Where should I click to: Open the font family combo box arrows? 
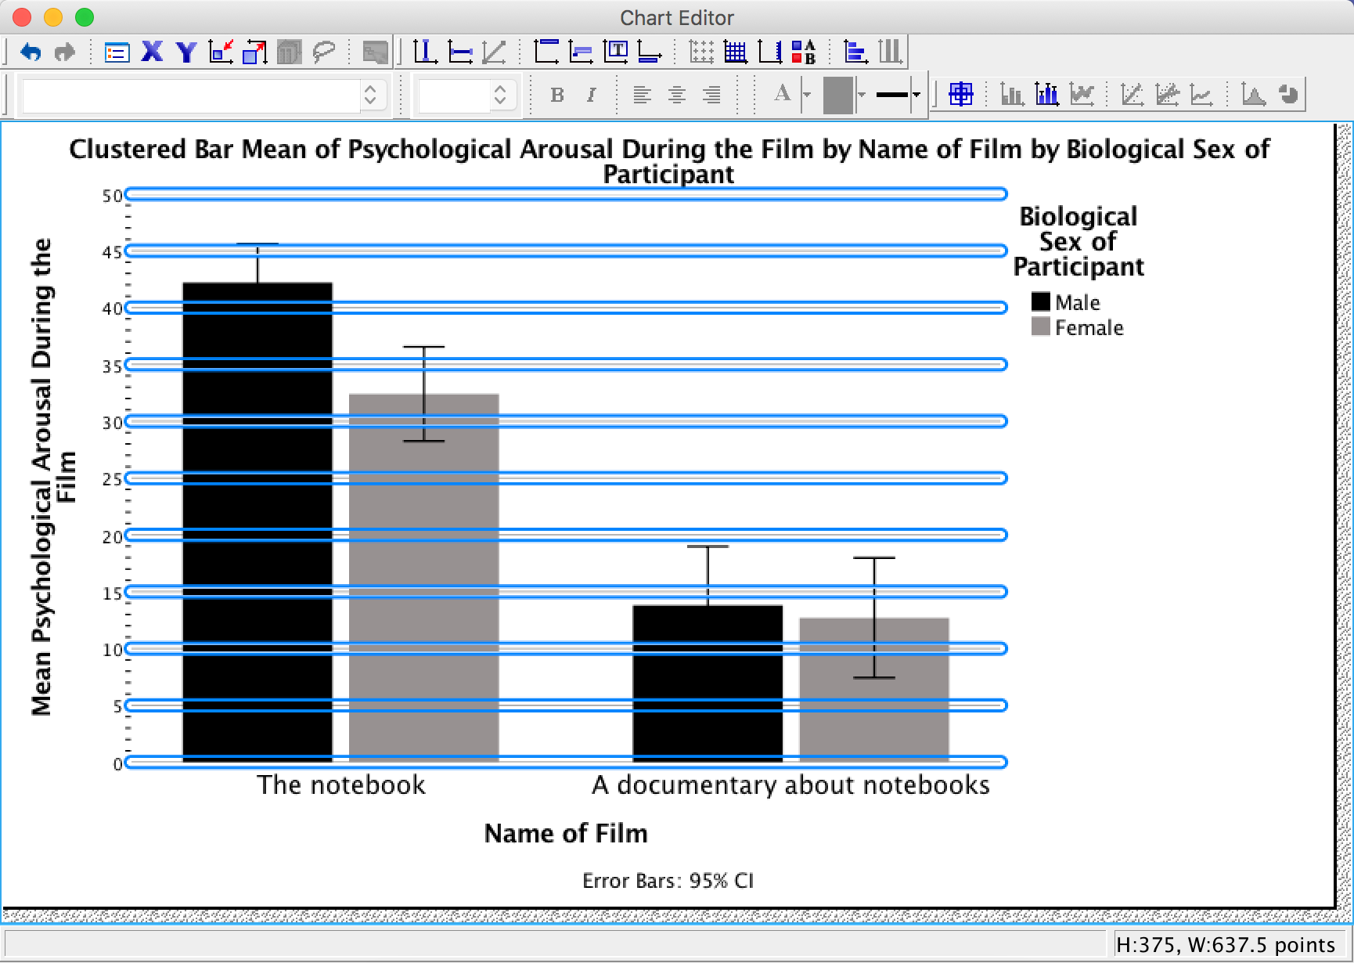(x=370, y=95)
